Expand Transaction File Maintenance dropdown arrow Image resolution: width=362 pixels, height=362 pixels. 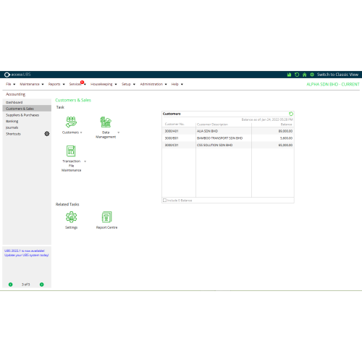[x=85, y=161]
